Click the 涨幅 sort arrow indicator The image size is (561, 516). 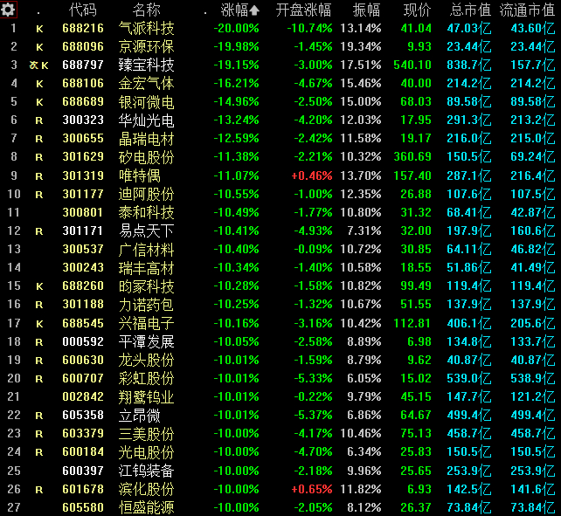pos(254,10)
